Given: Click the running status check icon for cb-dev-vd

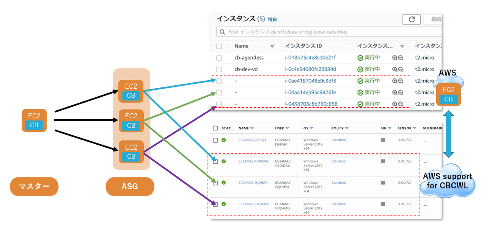Looking at the screenshot, I should [x=360, y=69].
